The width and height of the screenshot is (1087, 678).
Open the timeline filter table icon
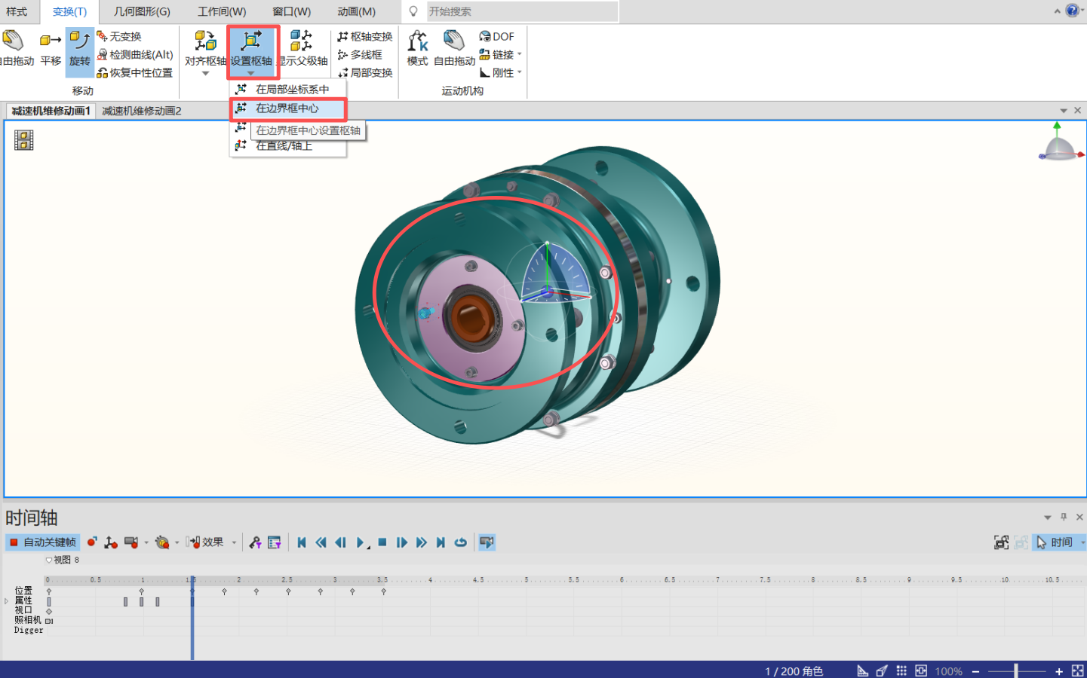pyautogui.click(x=274, y=542)
